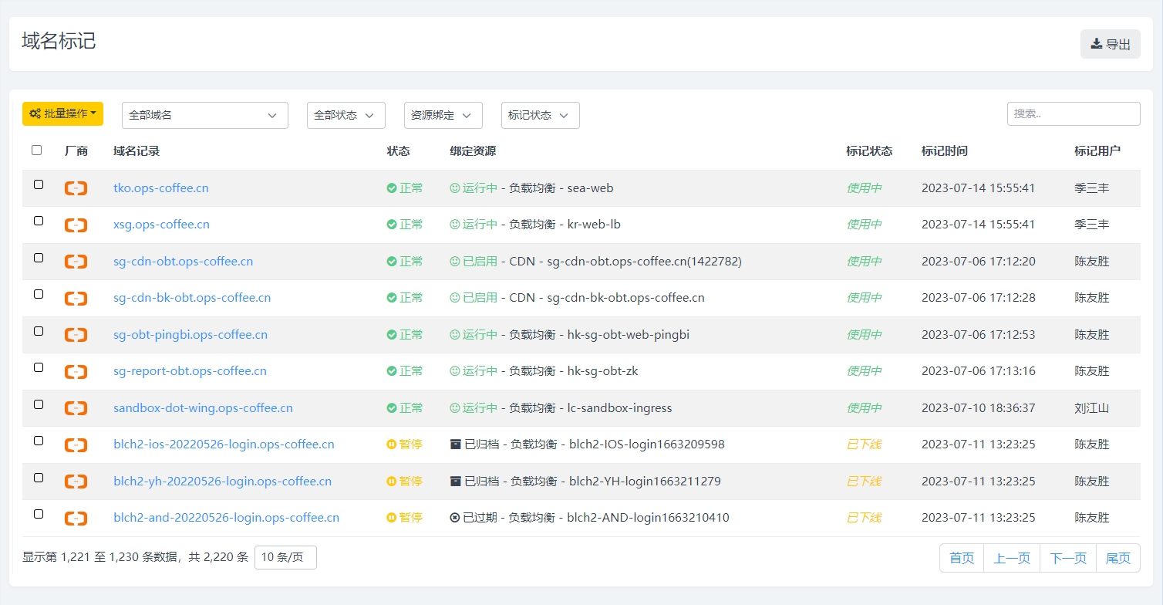Select the checkbox for blch2-yh-20220526-login row
Viewport: 1163px width, 605px height.
click(x=39, y=478)
